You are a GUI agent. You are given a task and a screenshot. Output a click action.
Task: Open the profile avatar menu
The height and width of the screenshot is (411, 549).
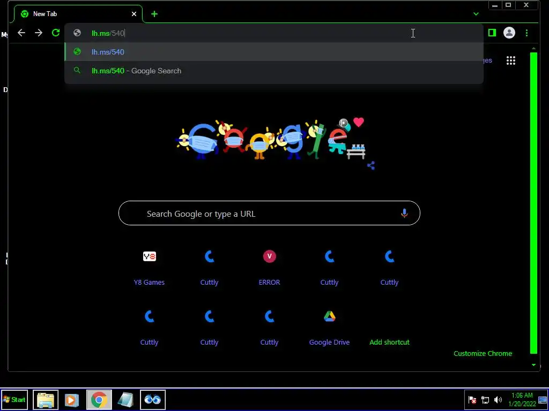[x=509, y=33]
